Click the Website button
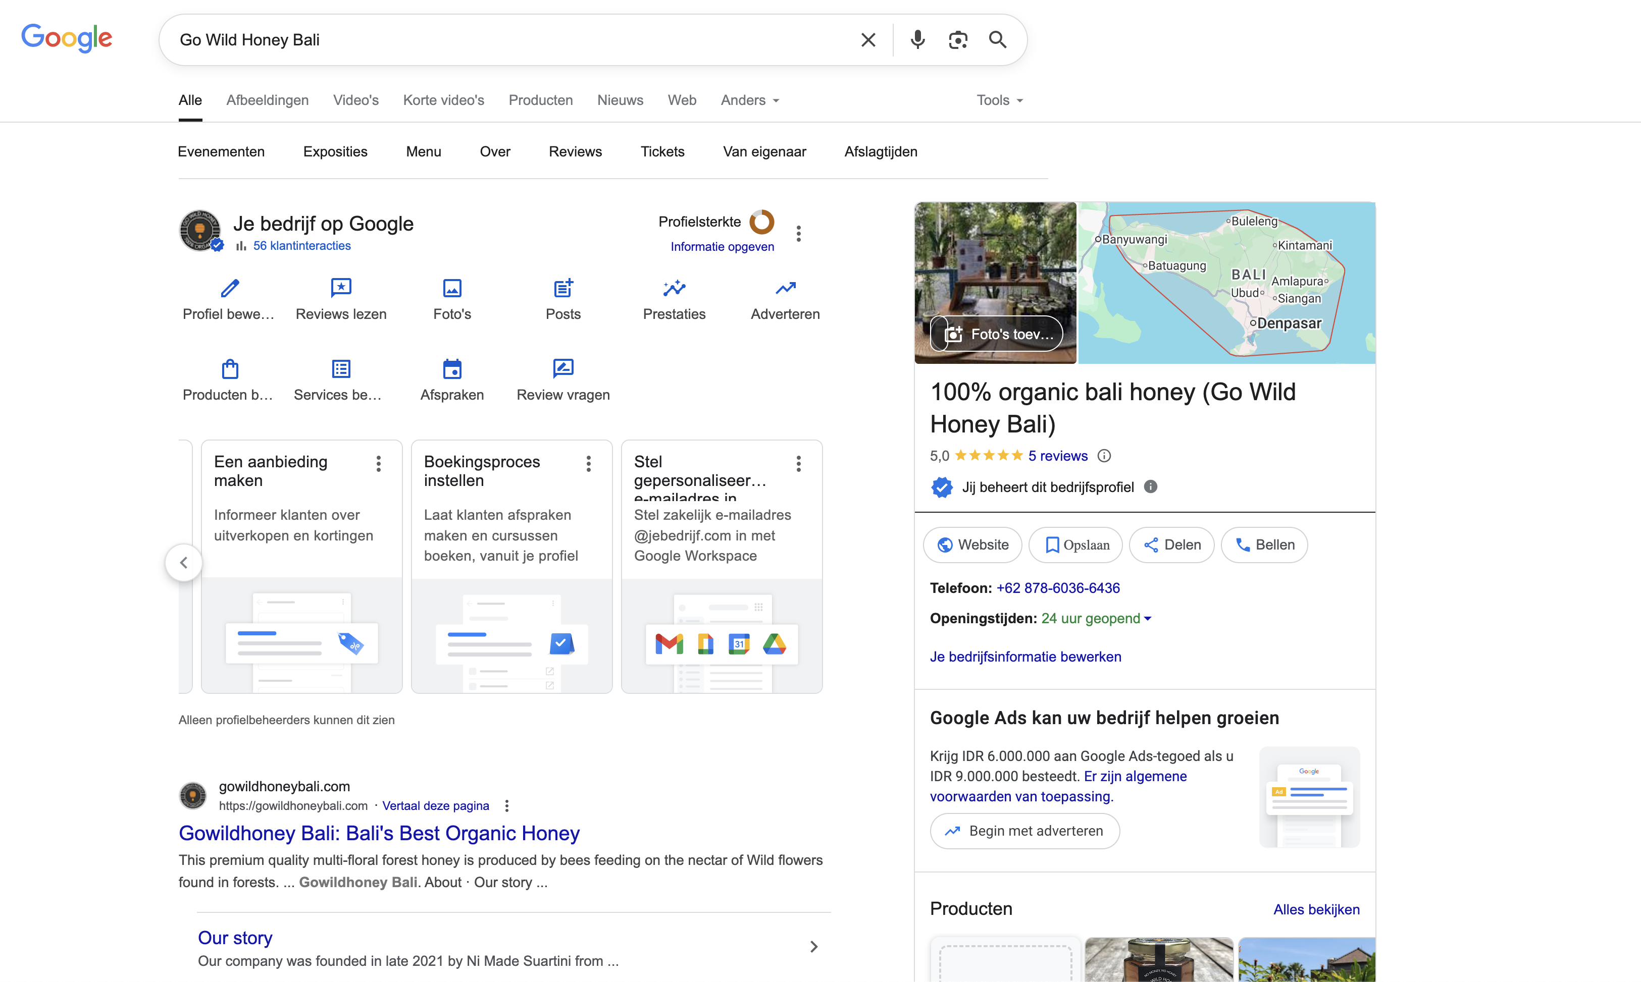 click(972, 544)
